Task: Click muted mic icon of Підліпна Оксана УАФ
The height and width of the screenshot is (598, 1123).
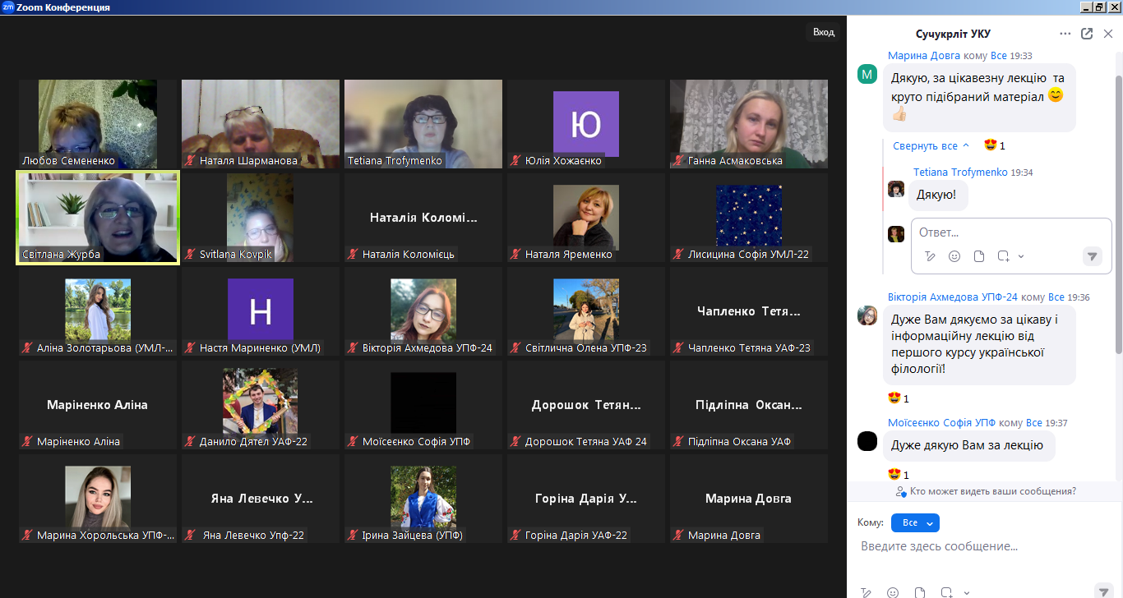Action: point(679,442)
